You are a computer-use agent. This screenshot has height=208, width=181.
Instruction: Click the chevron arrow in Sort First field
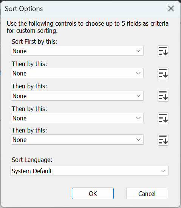(x=138, y=51)
